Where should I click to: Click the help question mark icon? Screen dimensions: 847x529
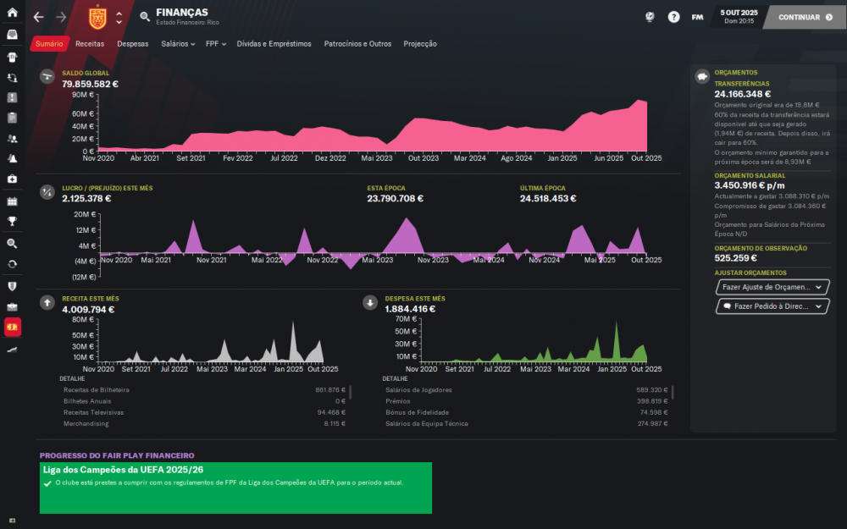pos(673,17)
